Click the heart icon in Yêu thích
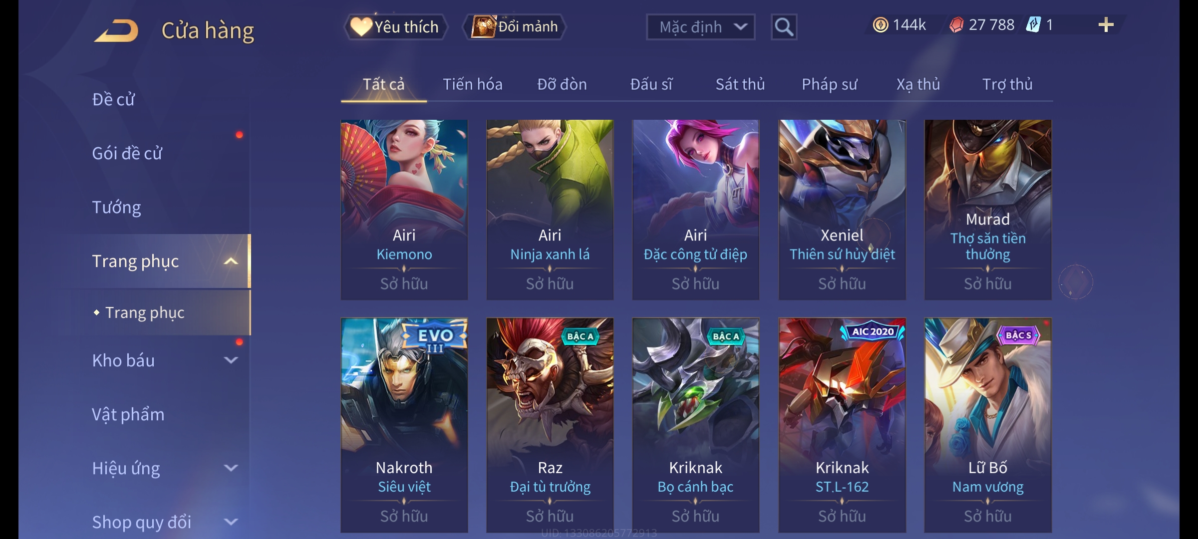1198x539 pixels. pyautogui.click(x=361, y=26)
